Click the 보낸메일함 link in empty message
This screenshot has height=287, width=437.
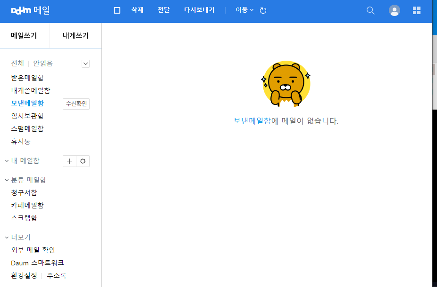tap(252, 121)
